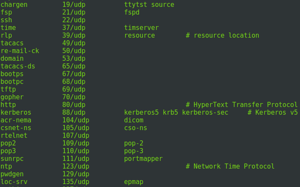Click the 'portmapper' alias text
This screenshot has height=187, width=300.
pos(143,159)
